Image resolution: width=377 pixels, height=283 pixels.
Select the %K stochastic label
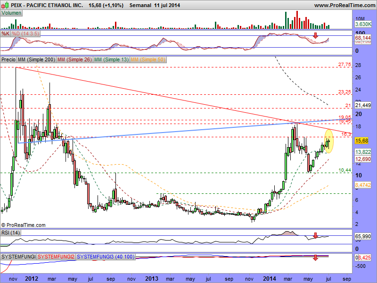pyautogui.click(x=6, y=33)
